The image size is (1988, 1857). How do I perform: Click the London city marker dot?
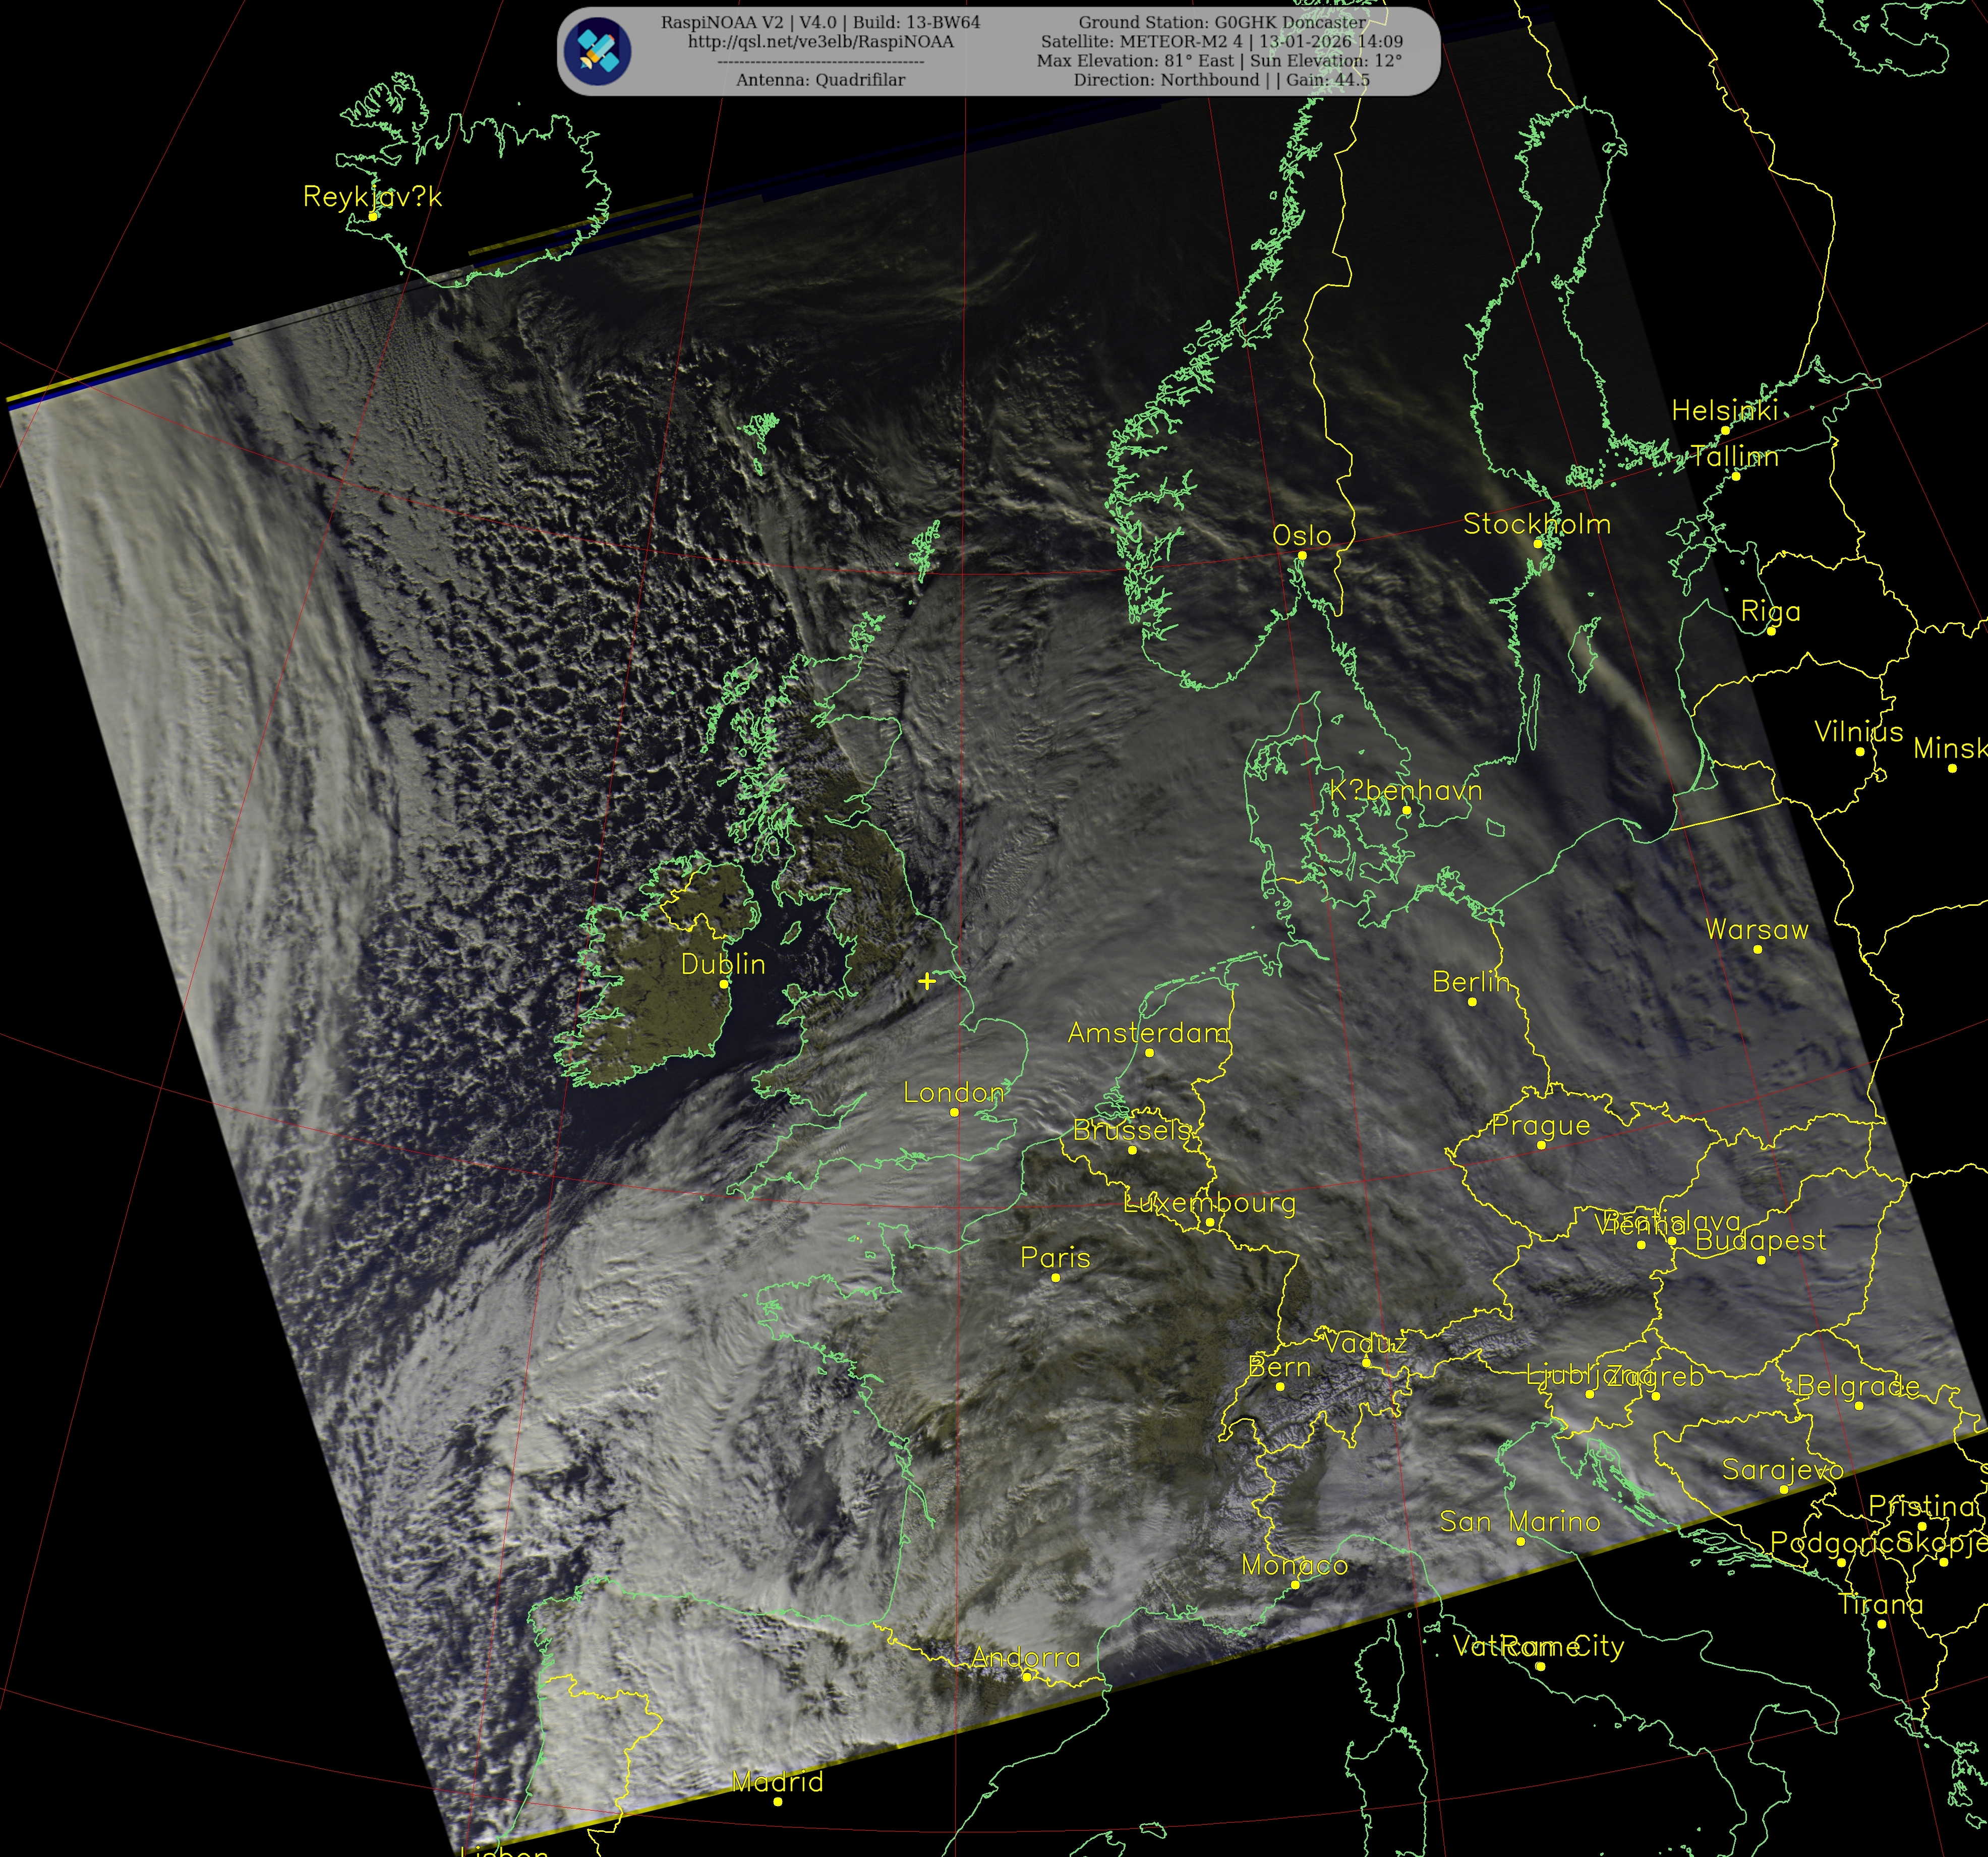[x=954, y=1112]
